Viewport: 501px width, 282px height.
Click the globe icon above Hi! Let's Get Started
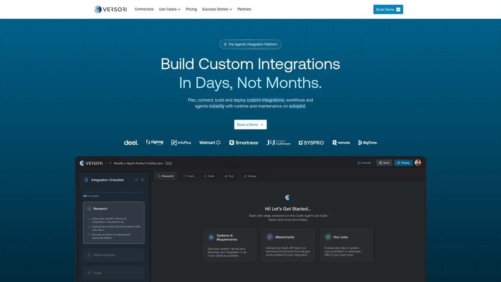point(288,197)
